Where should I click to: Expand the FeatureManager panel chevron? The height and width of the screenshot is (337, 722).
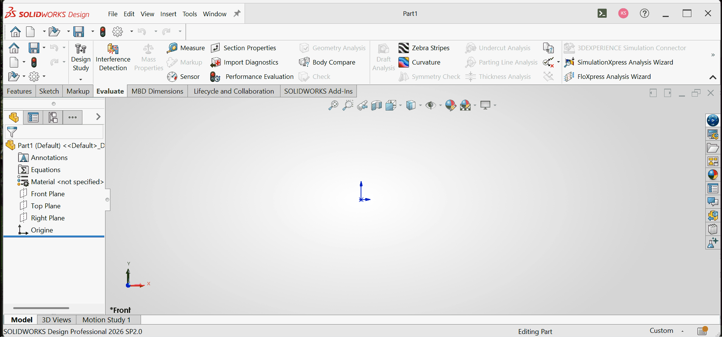click(x=98, y=117)
